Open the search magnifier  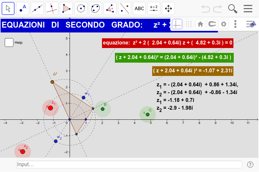tap(232, 9)
